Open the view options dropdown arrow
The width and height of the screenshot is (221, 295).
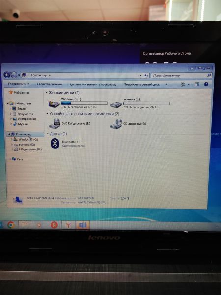coord(189,84)
